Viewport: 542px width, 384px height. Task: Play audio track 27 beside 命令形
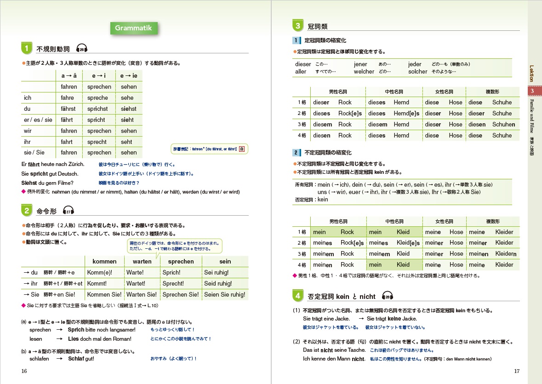pyautogui.click(x=68, y=211)
